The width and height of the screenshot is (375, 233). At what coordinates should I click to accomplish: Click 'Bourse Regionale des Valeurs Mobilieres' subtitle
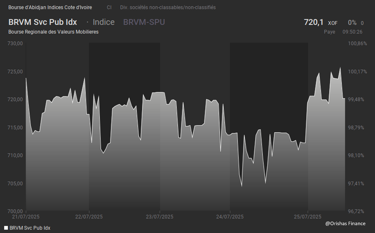tap(53, 32)
